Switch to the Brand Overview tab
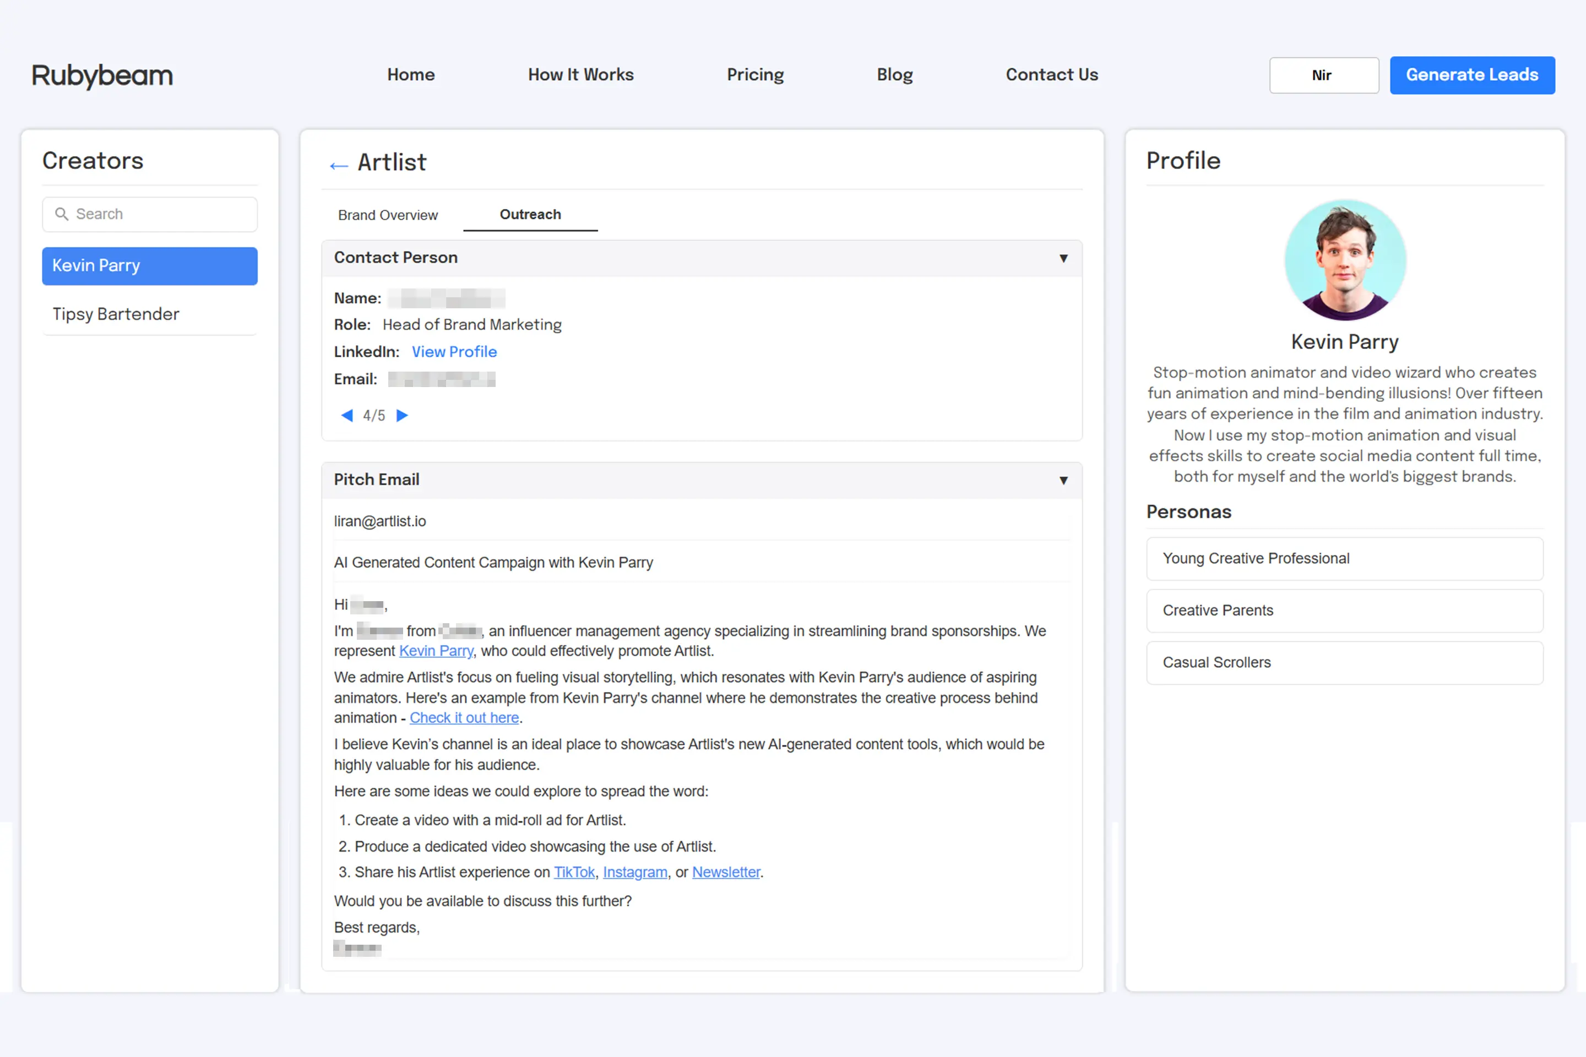Screen dimensions: 1586x1057 388,215
